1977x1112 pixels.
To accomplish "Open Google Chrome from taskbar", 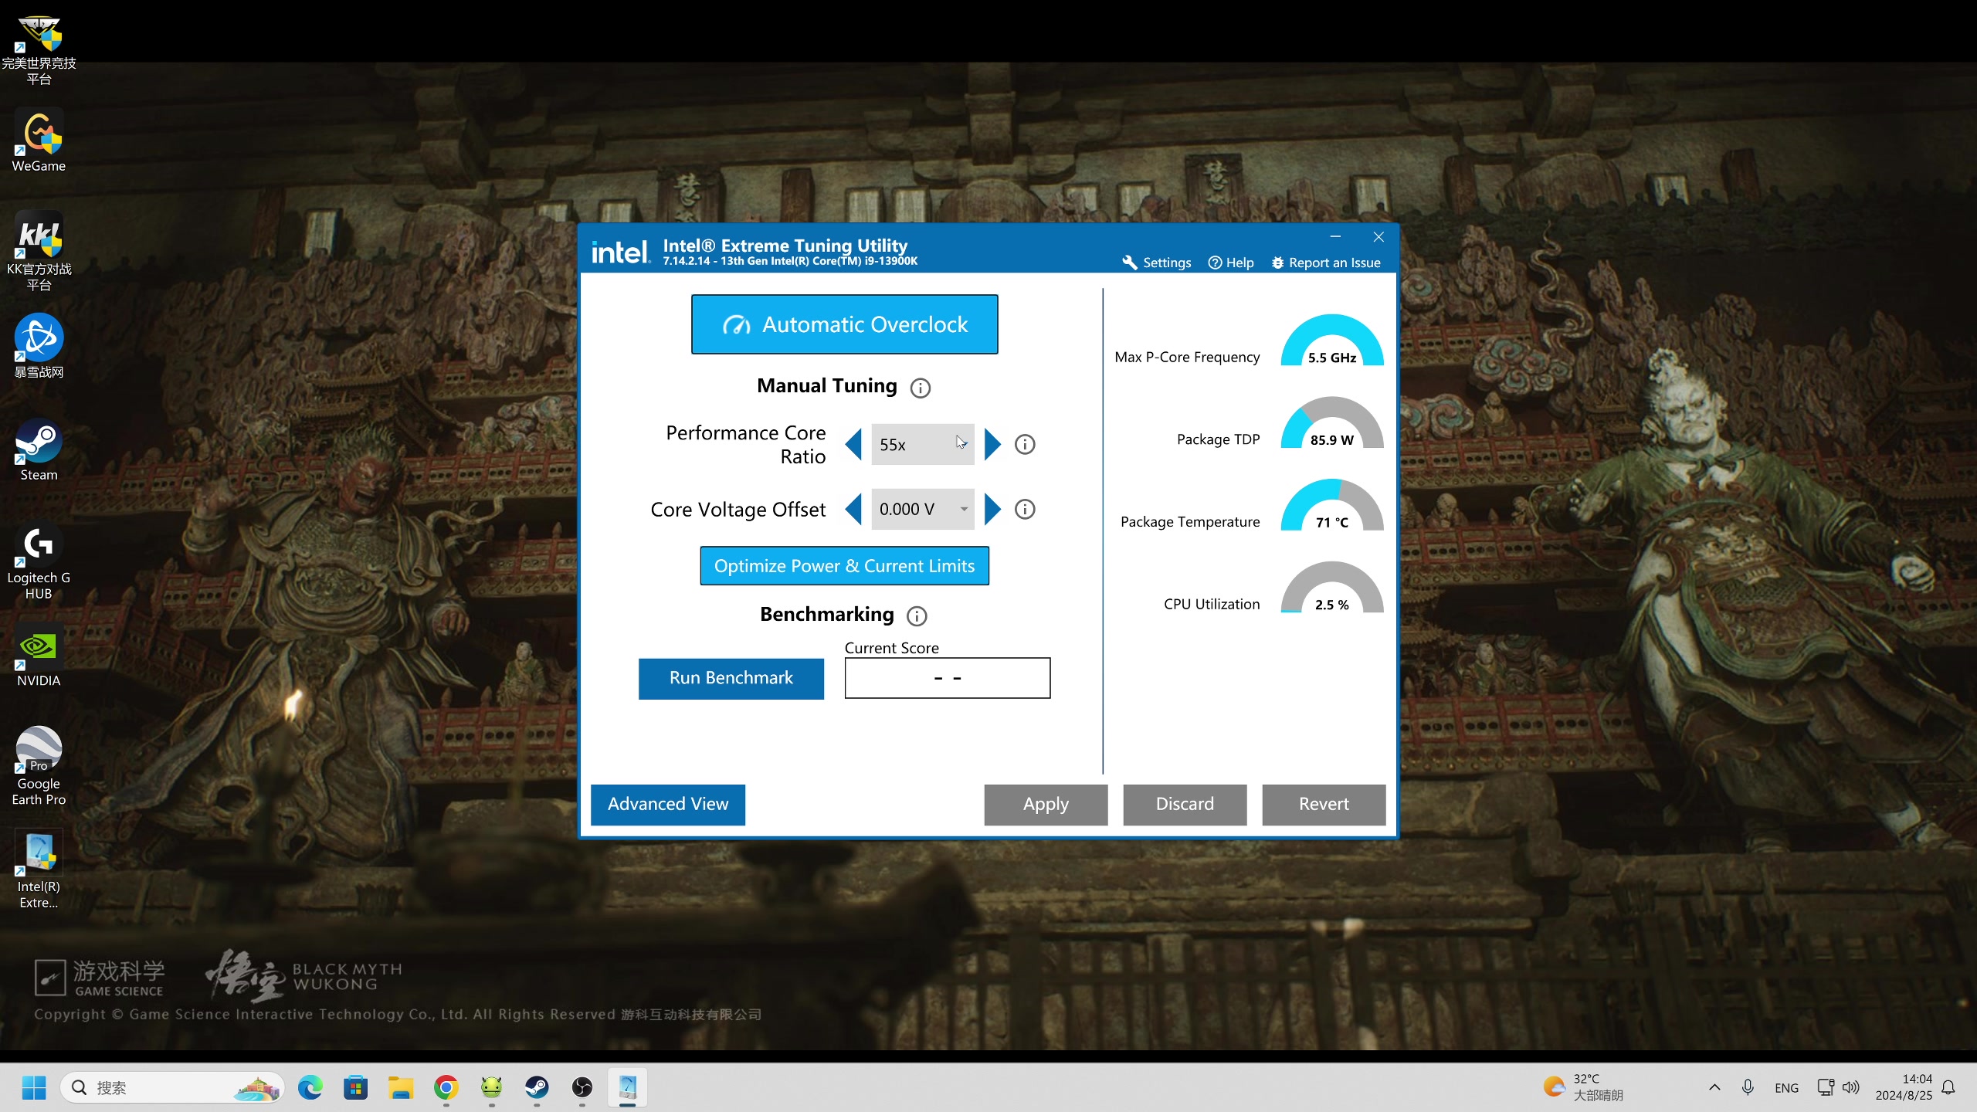I will click(x=446, y=1087).
